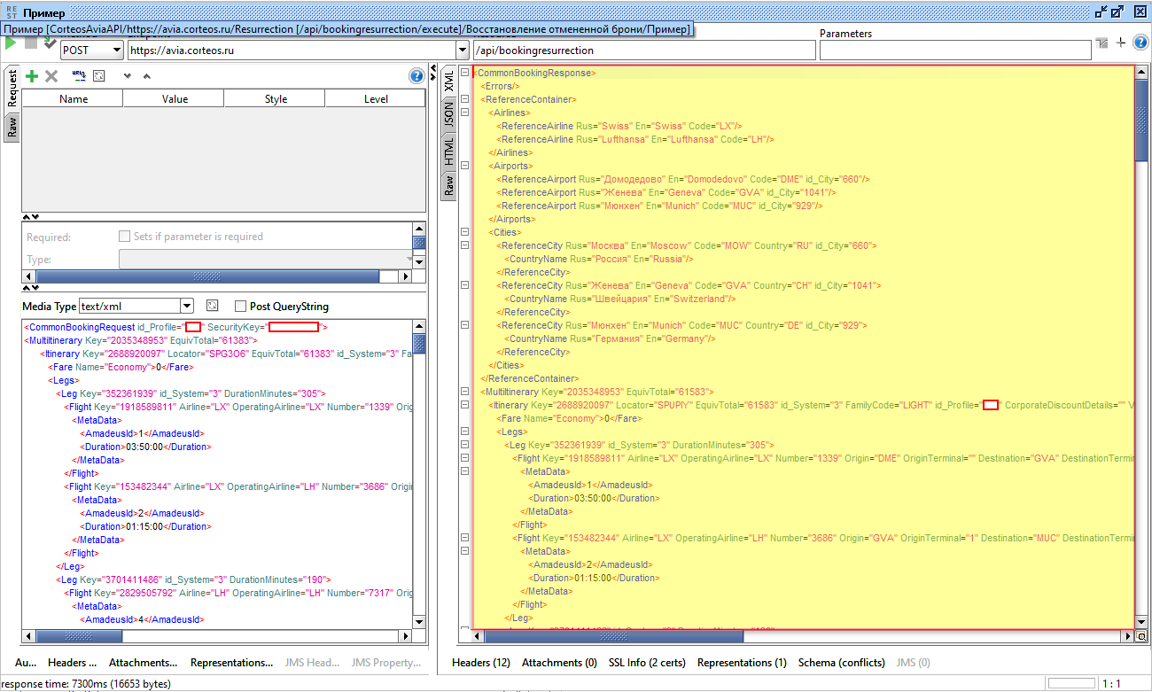Collapse the ReferenceContainer XML node
This screenshot has width=1152, height=692.
pyautogui.click(x=465, y=99)
